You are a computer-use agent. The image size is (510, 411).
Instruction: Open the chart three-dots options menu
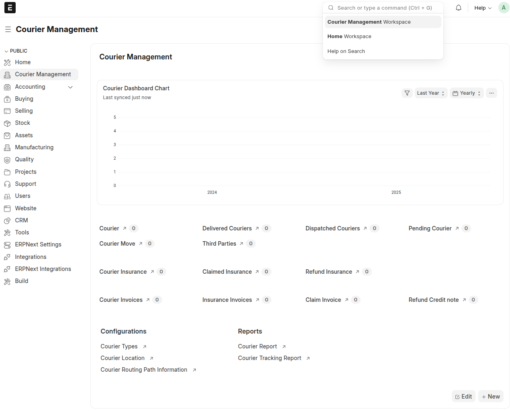[492, 93]
